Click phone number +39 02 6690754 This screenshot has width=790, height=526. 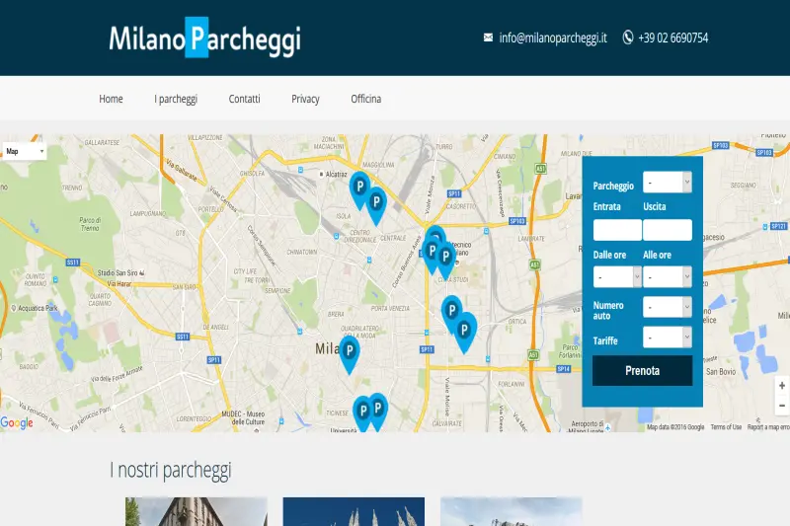(x=673, y=38)
